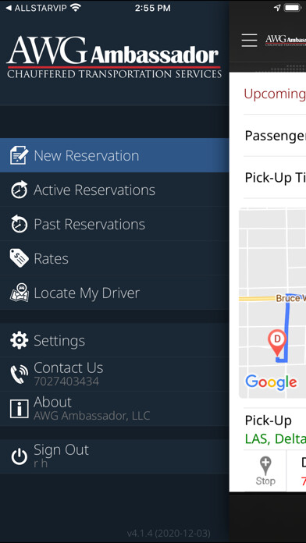Return to ALLSTARVIP app in status bar
The image size is (306, 543).
pos(37,8)
